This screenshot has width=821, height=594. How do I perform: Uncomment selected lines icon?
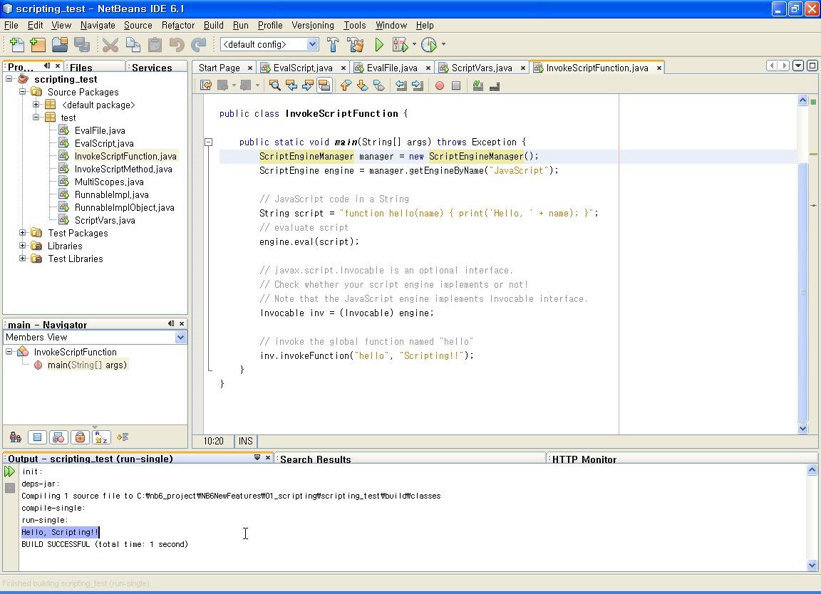point(495,85)
